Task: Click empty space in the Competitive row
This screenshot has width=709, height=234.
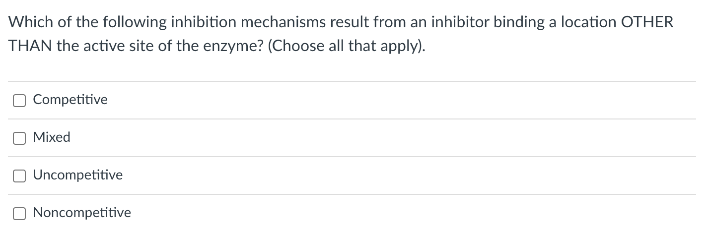Action: (x=397, y=100)
